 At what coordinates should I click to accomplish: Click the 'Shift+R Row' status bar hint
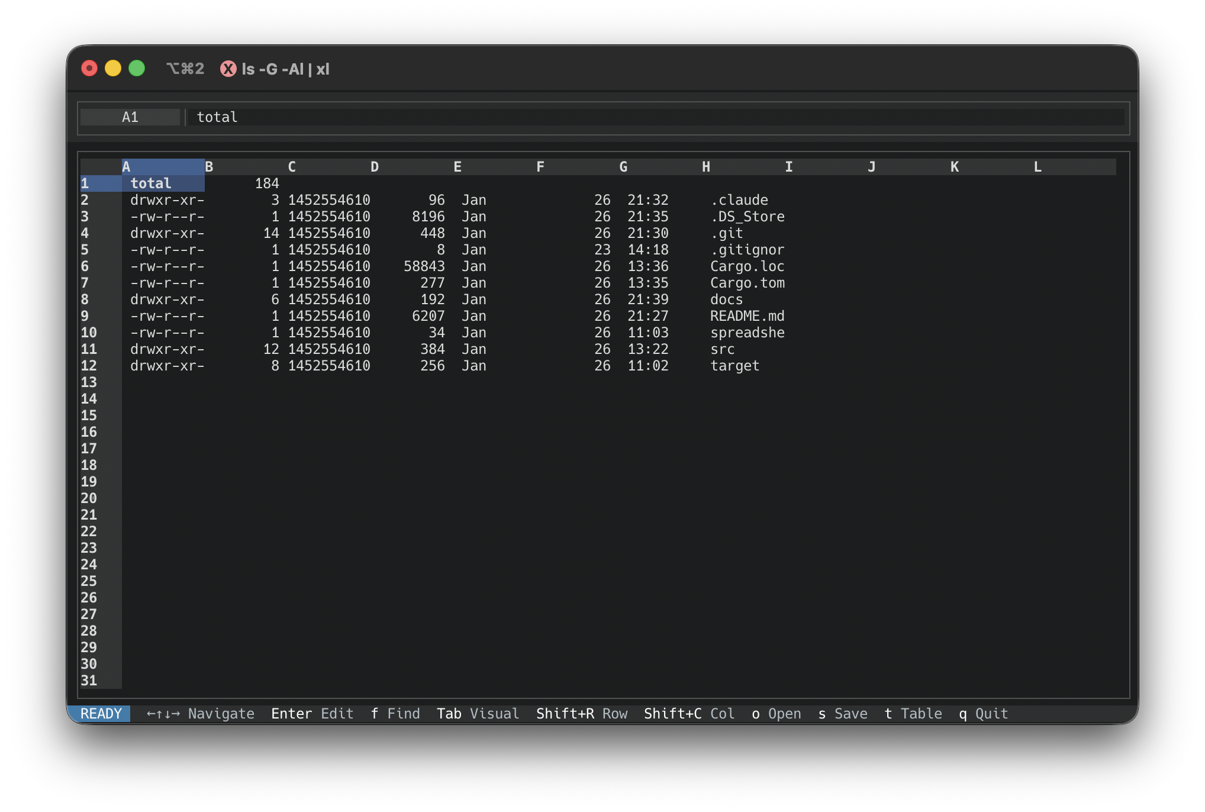click(x=582, y=714)
